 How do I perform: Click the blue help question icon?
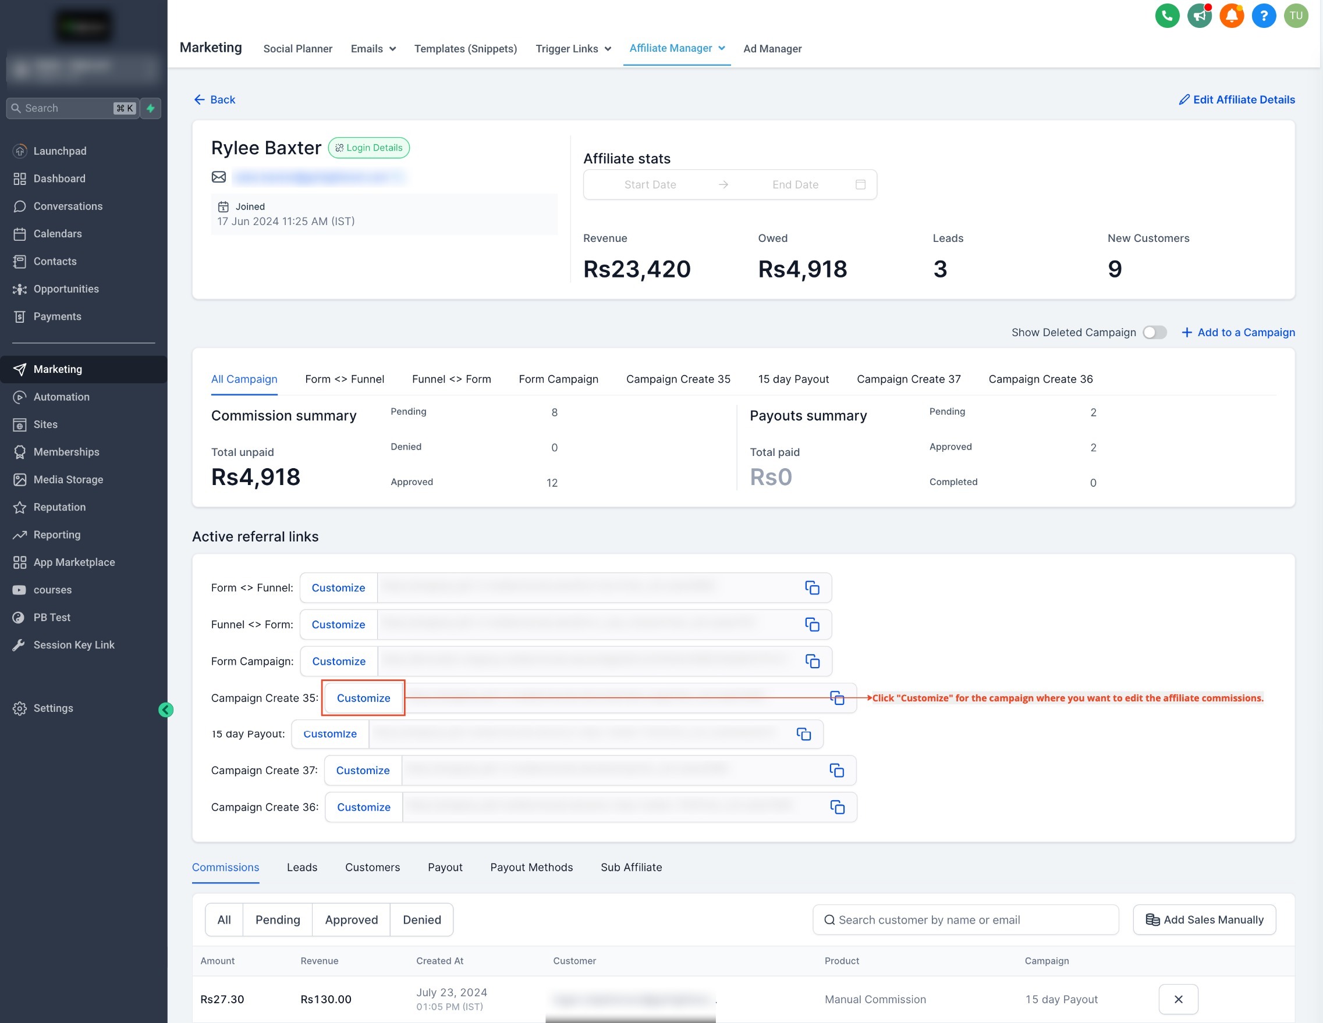pos(1263,16)
